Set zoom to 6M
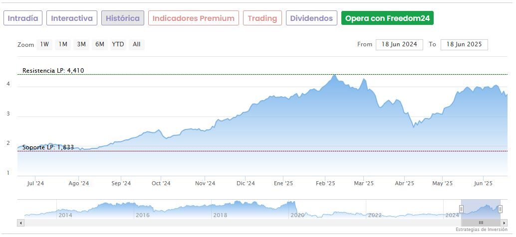Screen dimensions: 516x237 click(x=100, y=44)
